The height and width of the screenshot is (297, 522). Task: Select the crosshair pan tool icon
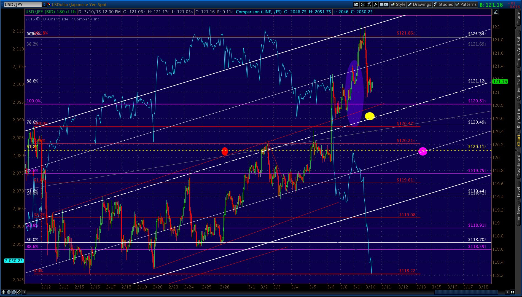click(x=3, y=292)
